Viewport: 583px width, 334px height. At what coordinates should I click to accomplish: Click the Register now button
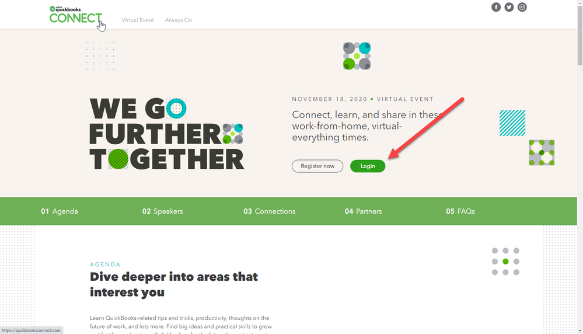coord(317,166)
